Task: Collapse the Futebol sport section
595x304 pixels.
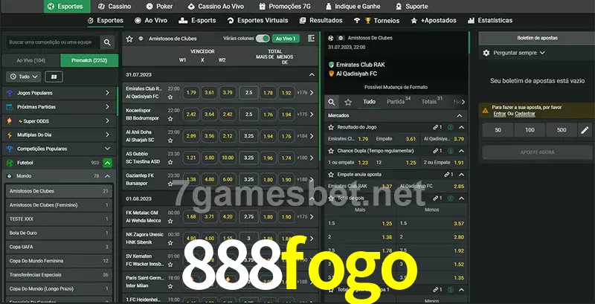Action: point(108,163)
